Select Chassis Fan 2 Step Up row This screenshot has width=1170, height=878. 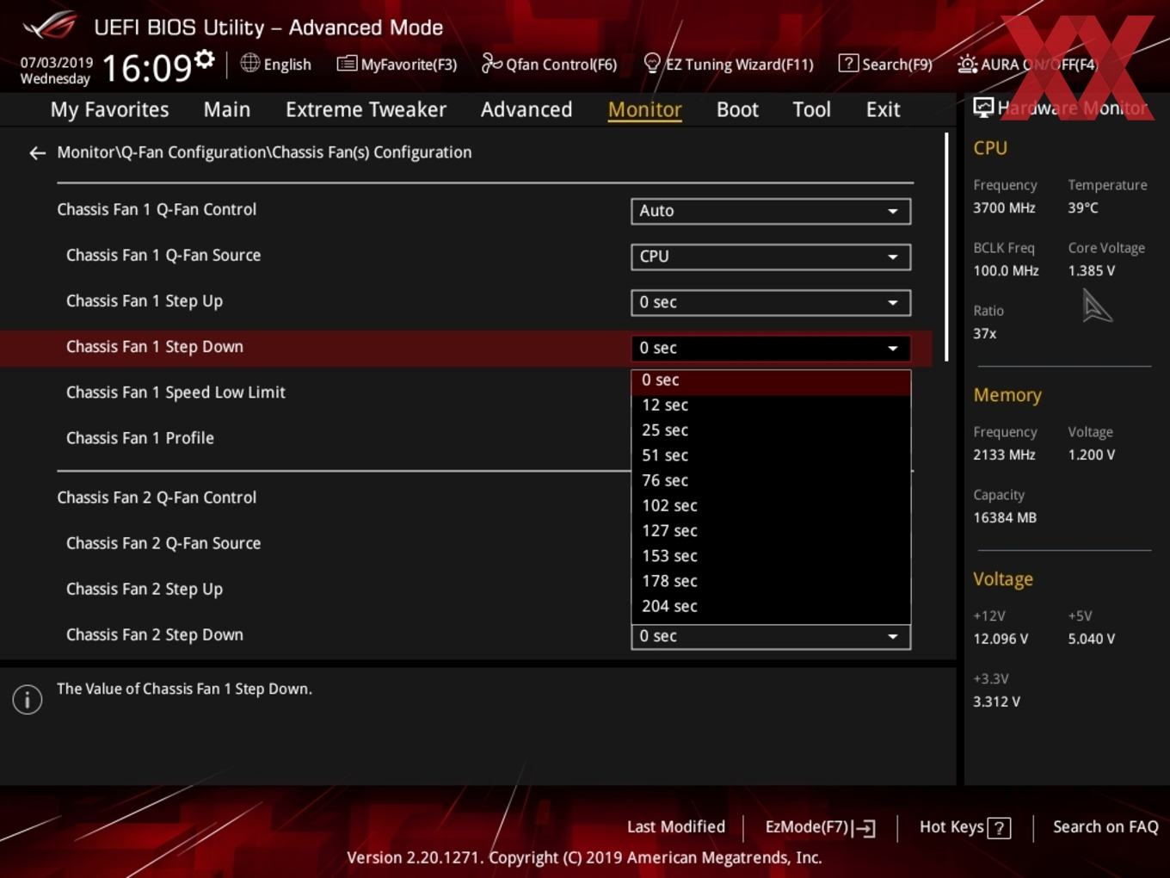click(145, 590)
